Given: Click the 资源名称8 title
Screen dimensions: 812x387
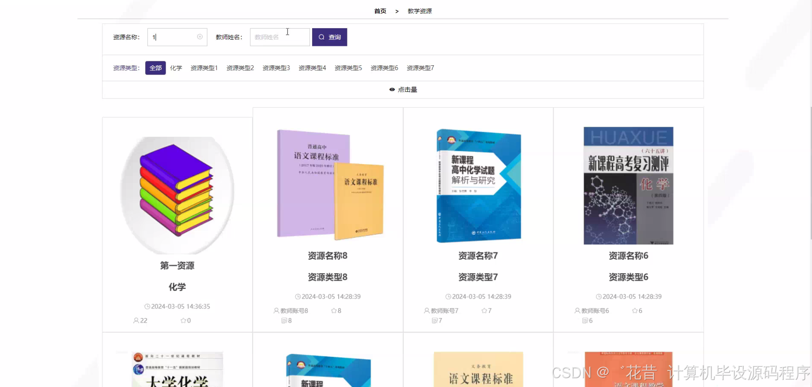Looking at the screenshot, I should pos(328,256).
